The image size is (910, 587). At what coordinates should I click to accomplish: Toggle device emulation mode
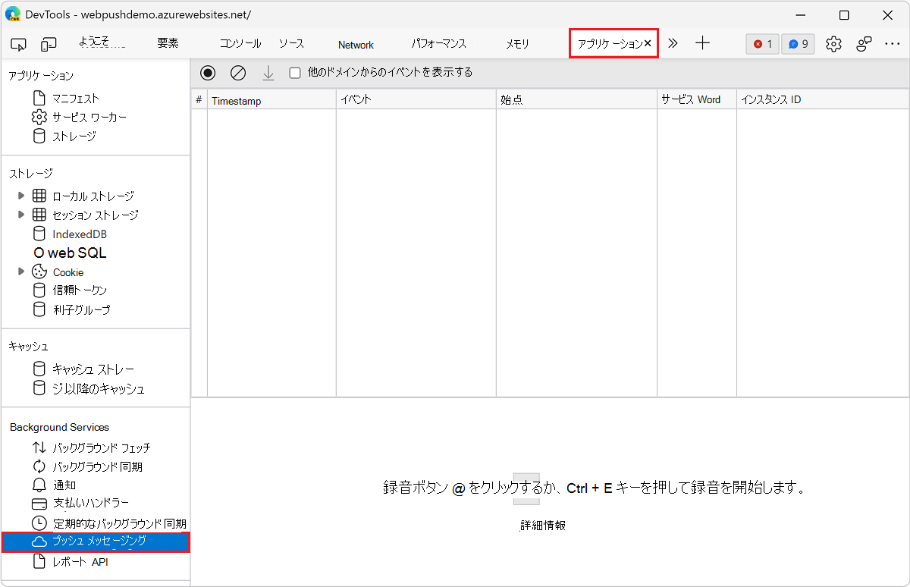click(49, 44)
